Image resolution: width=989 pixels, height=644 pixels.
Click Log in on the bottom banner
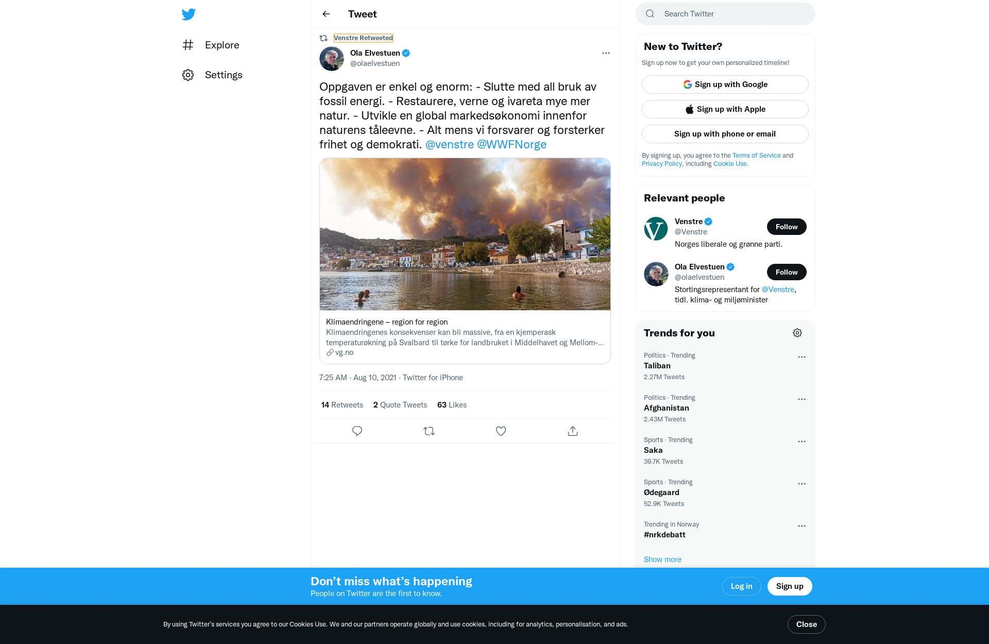pyautogui.click(x=741, y=586)
